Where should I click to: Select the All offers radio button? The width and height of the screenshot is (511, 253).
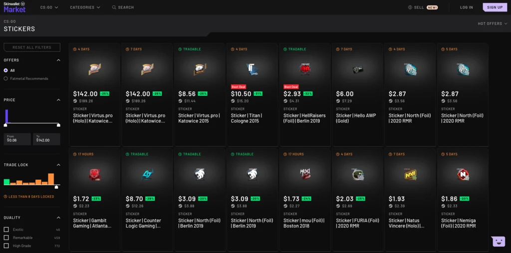tap(5, 70)
